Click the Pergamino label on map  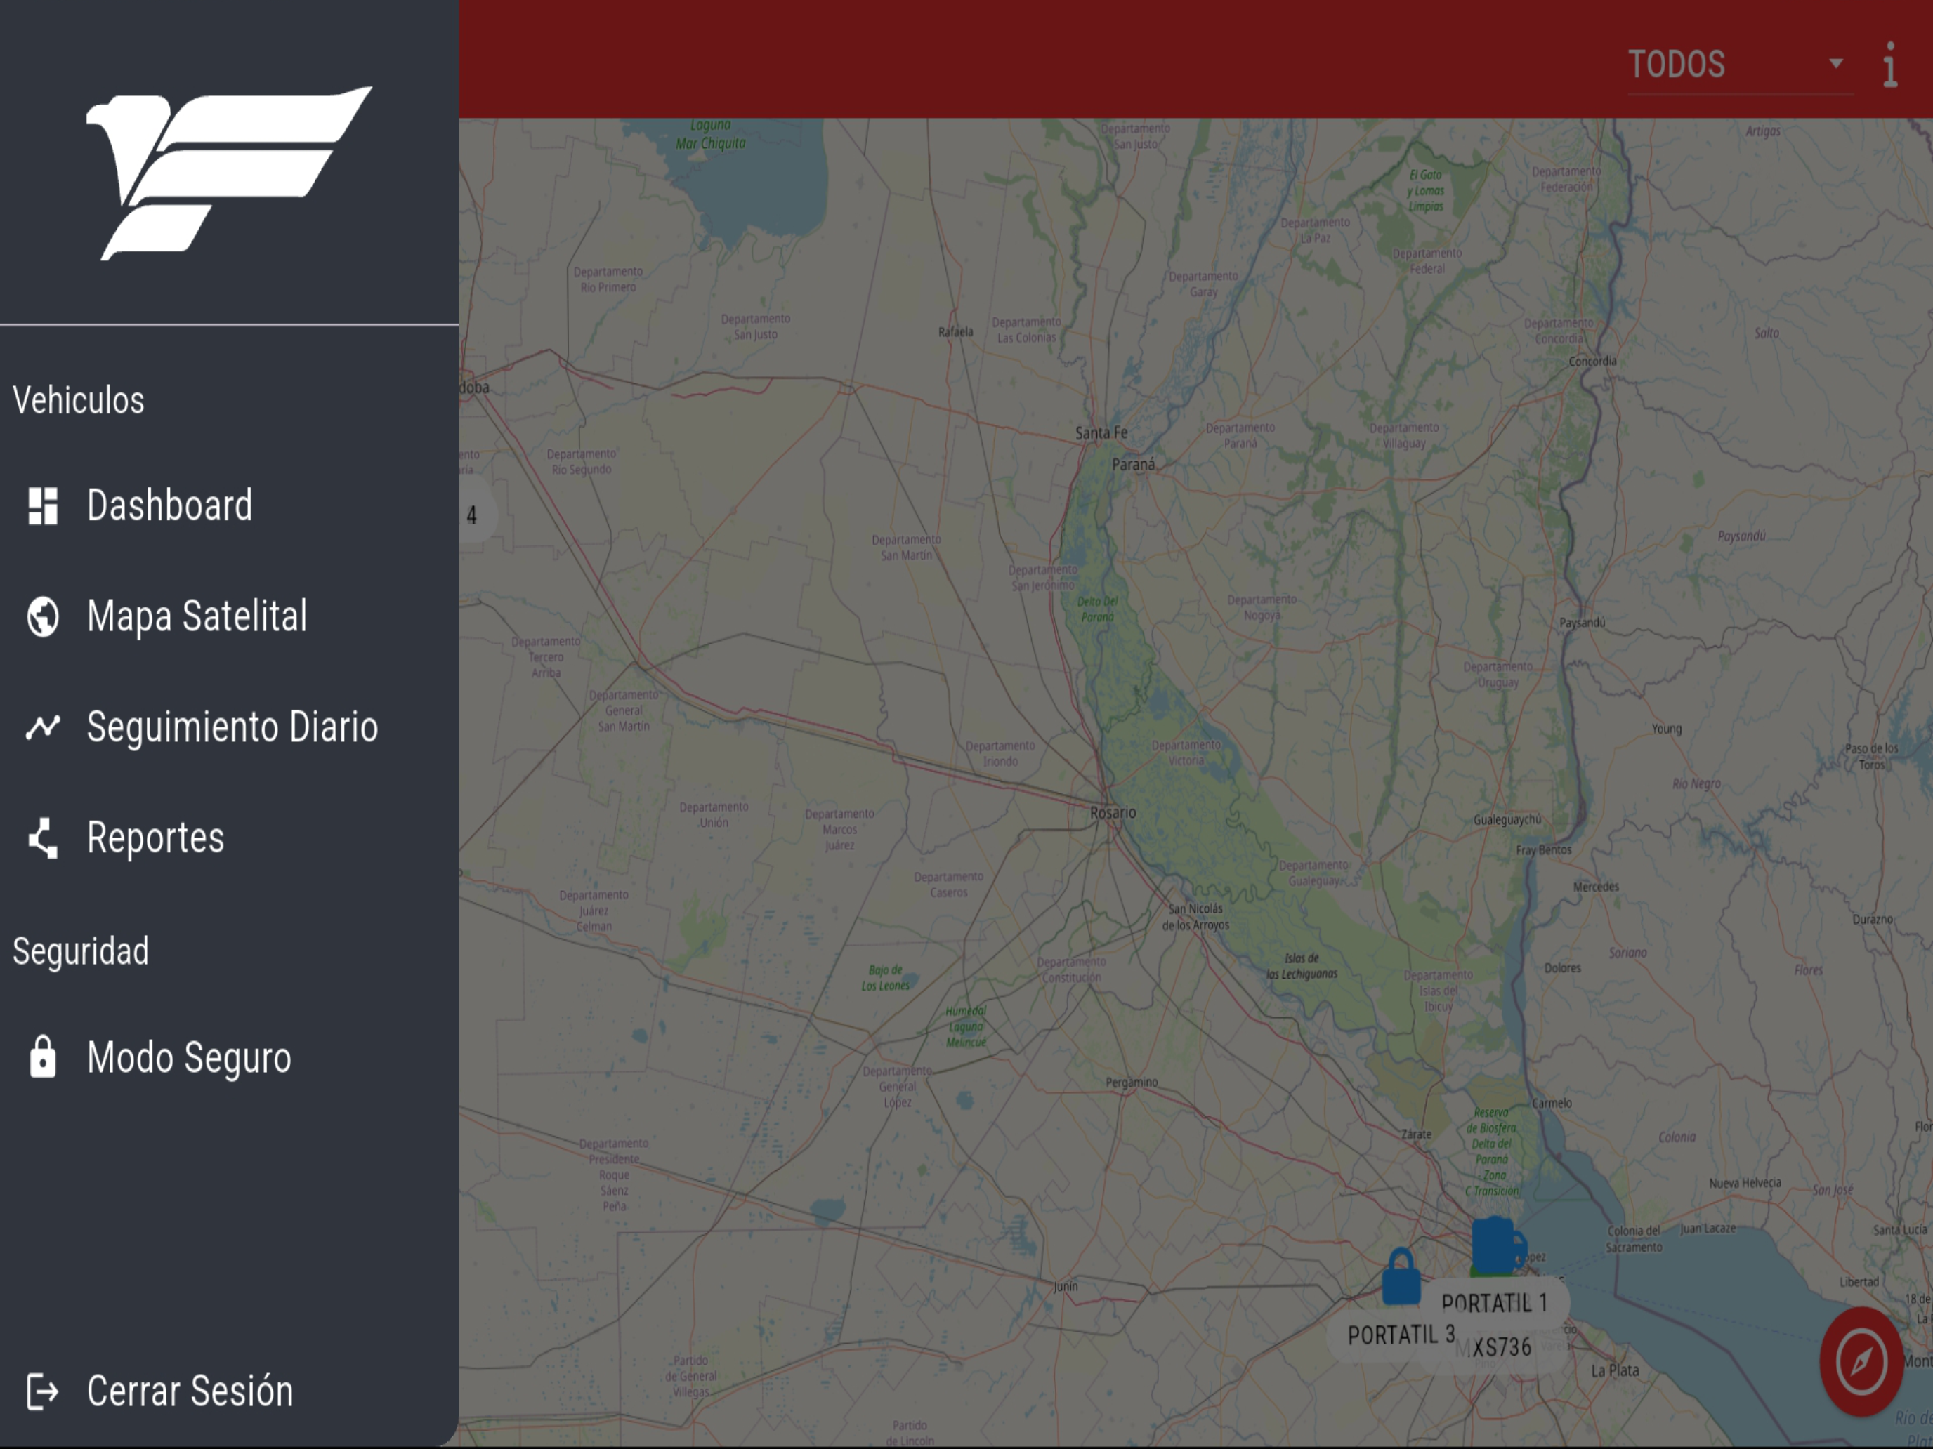pos(1132,1082)
